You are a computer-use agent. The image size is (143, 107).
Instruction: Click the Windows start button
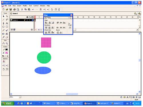[x=8, y=103]
